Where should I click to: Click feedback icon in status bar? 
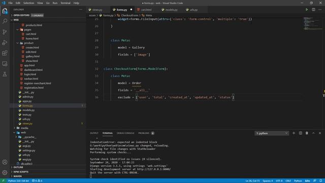tap(315, 181)
